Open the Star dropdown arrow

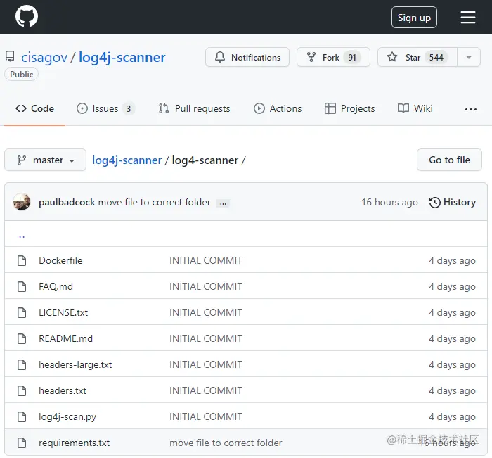click(469, 57)
